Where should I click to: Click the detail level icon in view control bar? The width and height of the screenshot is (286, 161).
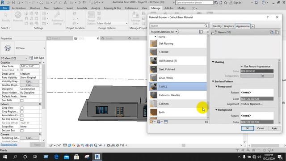[x=65, y=145]
